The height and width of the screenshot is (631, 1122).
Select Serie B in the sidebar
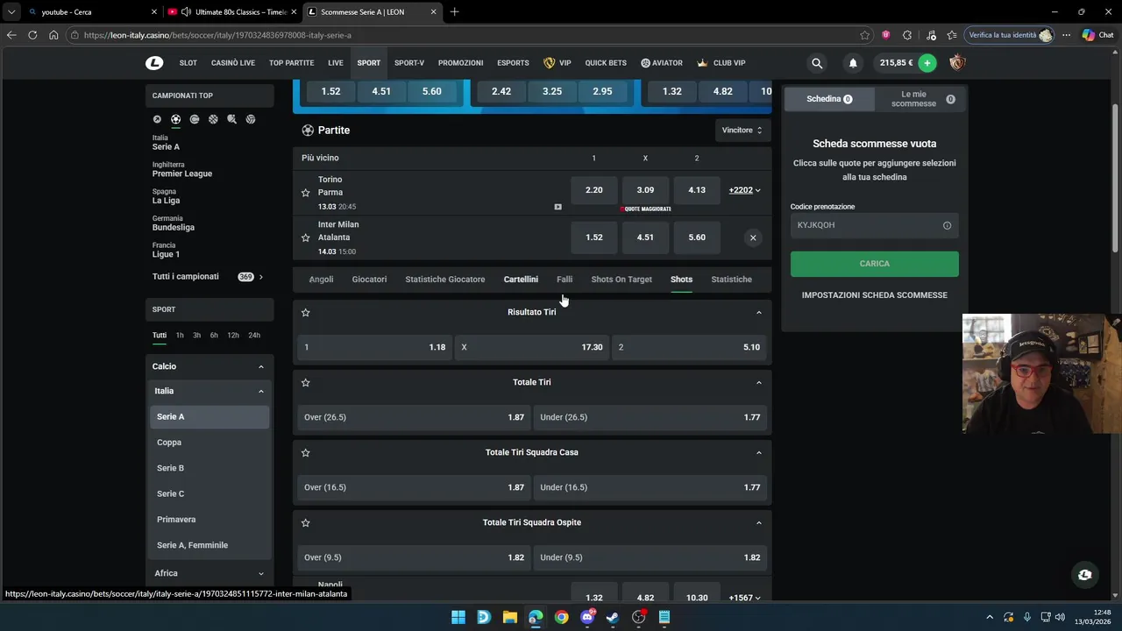tap(209, 468)
